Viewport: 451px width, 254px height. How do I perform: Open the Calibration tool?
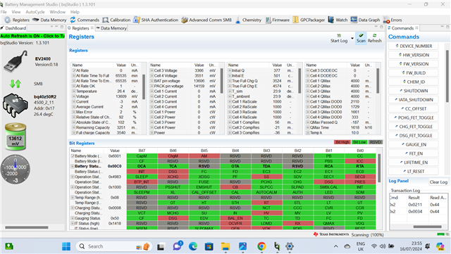point(116,20)
